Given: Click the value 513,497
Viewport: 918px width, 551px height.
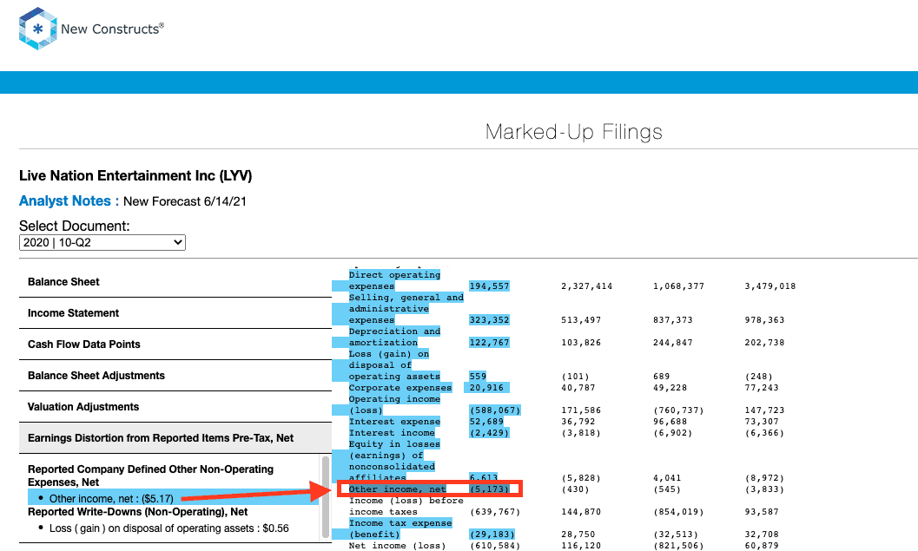Looking at the screenshot, I should (x=581, y=320).
